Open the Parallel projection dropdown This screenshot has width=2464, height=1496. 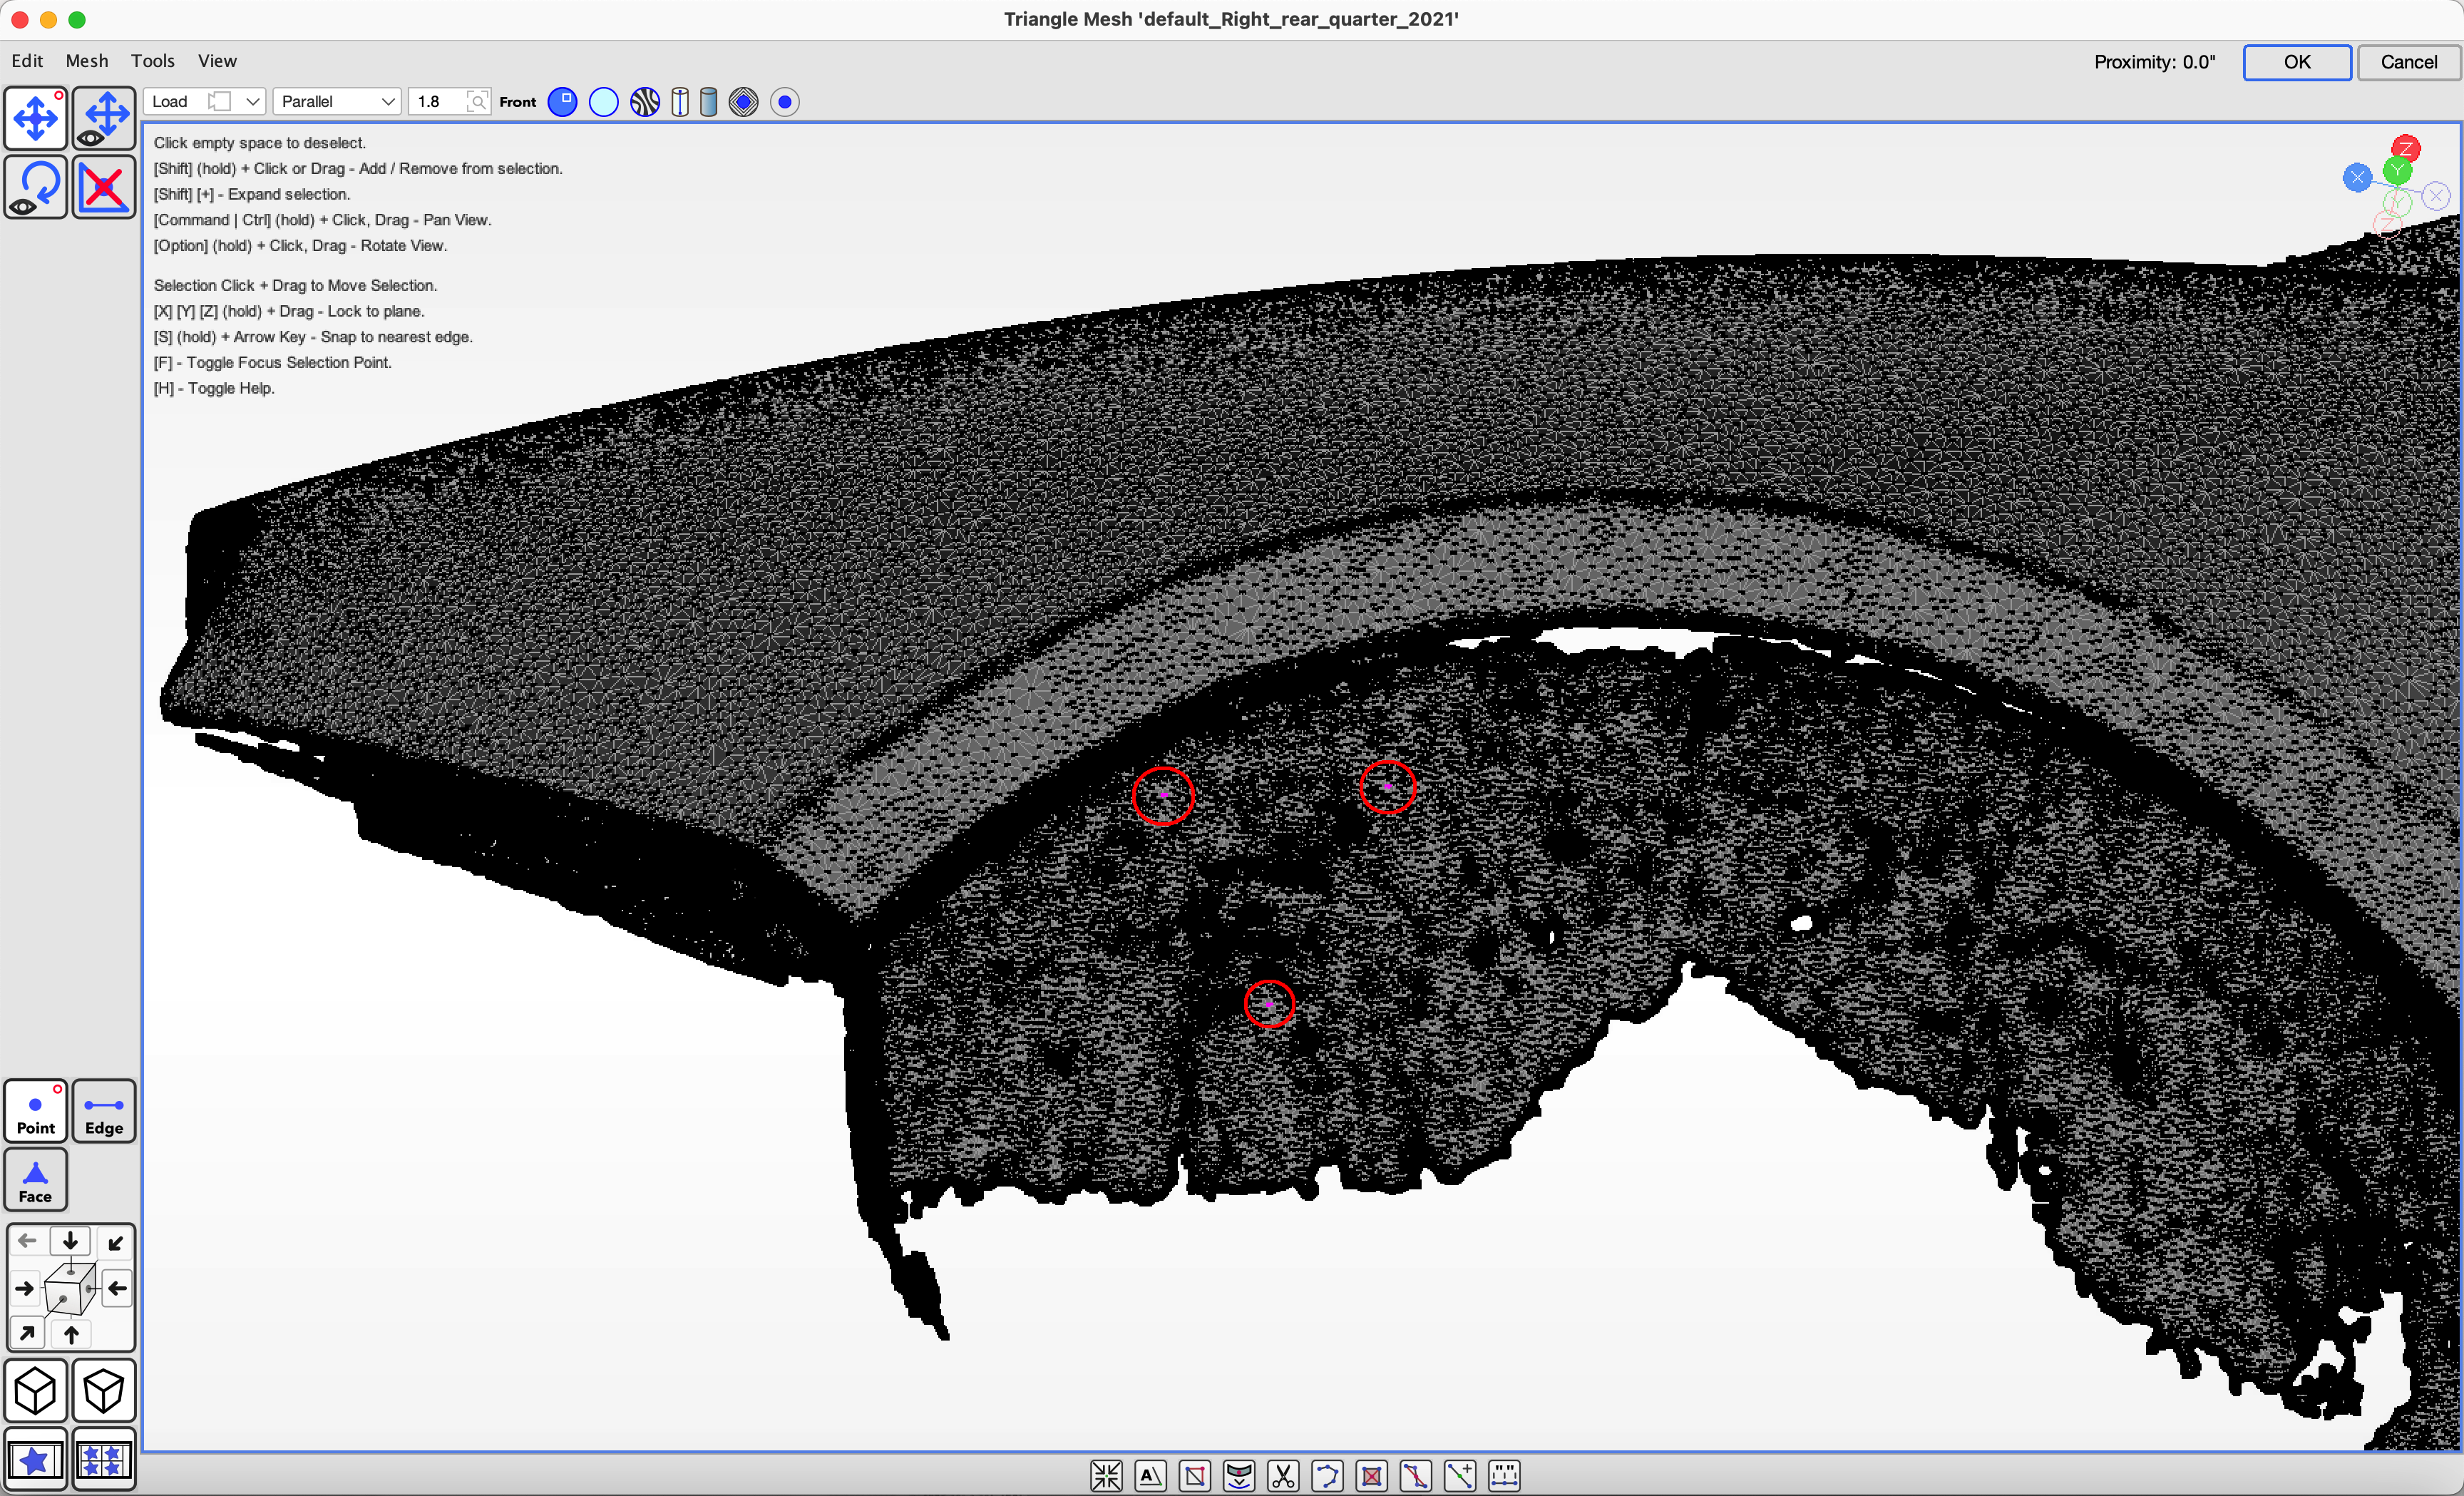[x=336, y=101]
